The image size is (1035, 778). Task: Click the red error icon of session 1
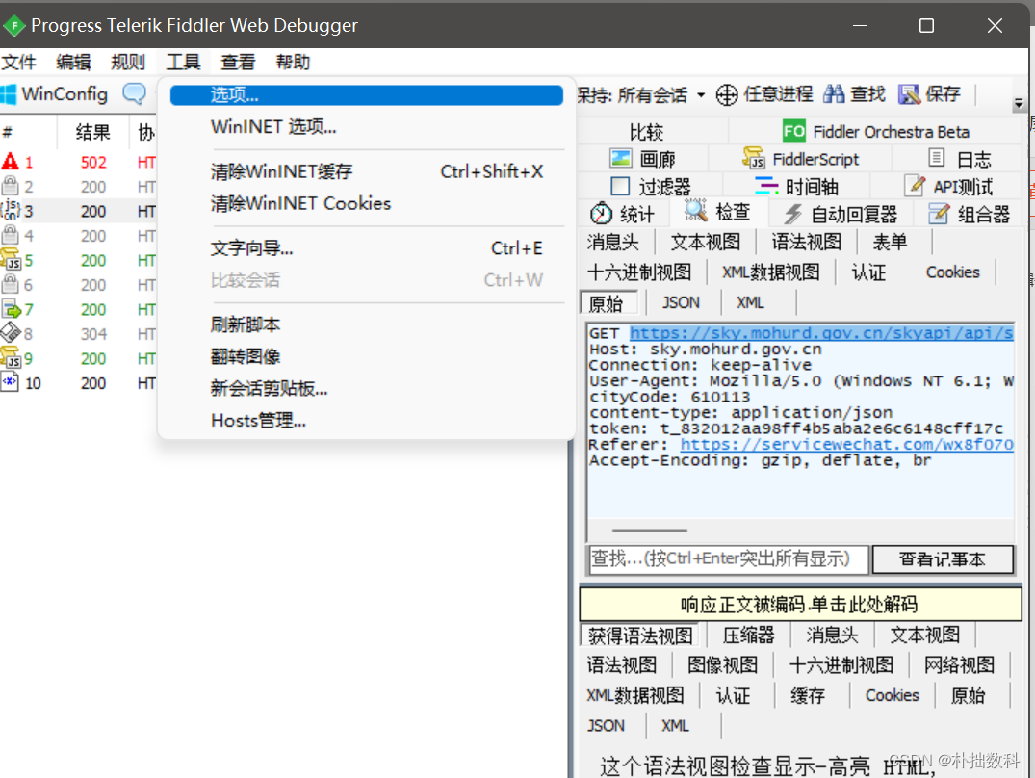click(x=10, y=162)
